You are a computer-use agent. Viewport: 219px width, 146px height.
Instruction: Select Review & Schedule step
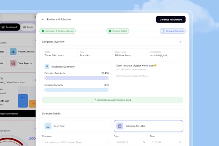(173, 31)
